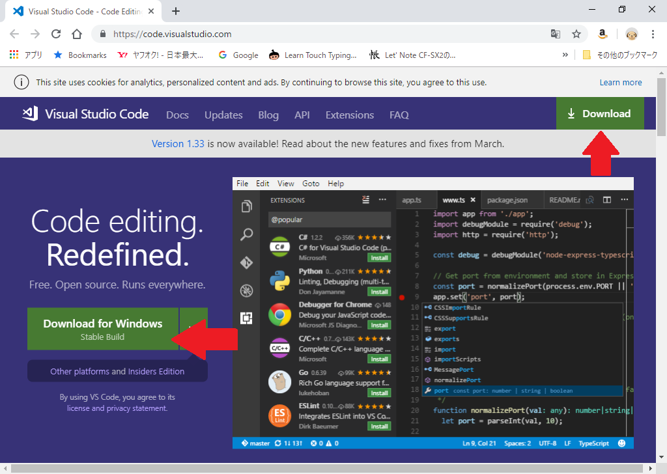Open the API navigation item

click(x=302, y=115)
